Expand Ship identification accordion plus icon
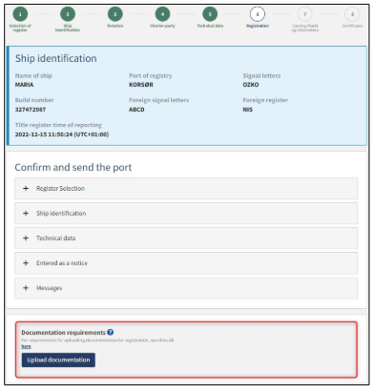The height and width of the screenshot is (392, 375). [x=26, y=213]
